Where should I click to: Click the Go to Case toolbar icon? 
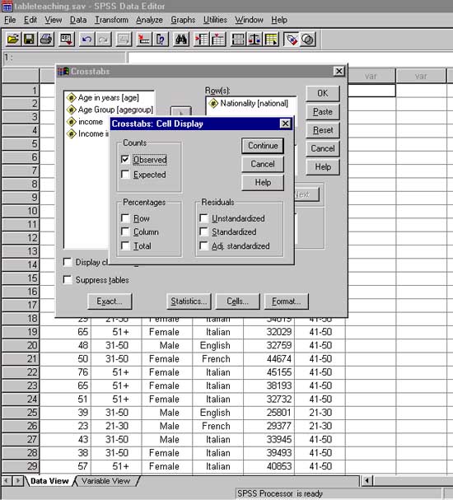point(144,40)
